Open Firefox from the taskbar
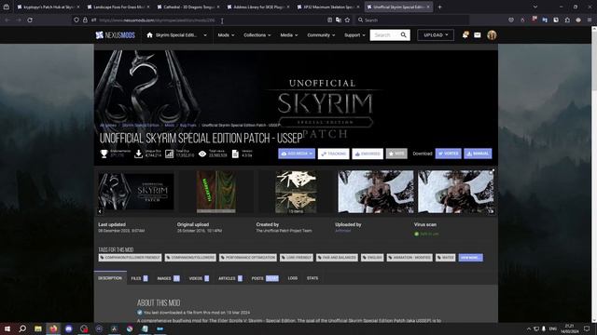 pos(53,328)
